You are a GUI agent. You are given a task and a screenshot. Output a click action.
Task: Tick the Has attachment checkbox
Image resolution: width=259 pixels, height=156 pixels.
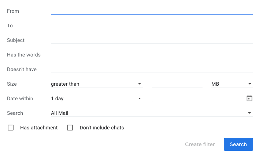tap(11, 128)
